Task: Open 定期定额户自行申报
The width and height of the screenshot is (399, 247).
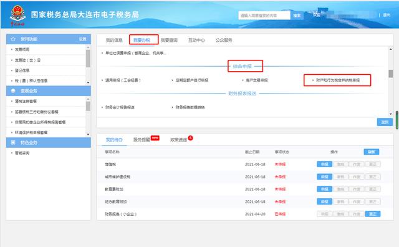Action: click(x=192, y=80)
